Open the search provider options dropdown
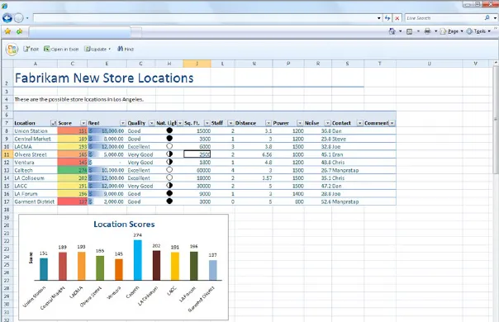This screenshot has width=499, height=322. coord(495,18)
